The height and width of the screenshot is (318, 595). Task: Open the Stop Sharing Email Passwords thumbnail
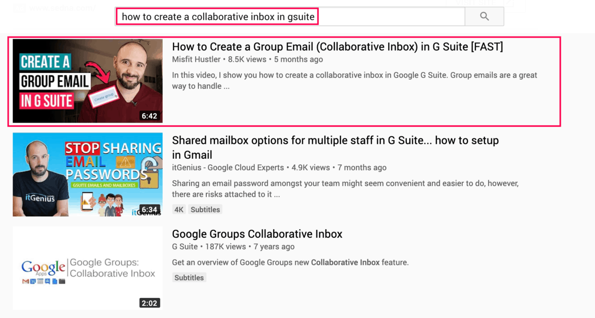(x=87, y=175)
